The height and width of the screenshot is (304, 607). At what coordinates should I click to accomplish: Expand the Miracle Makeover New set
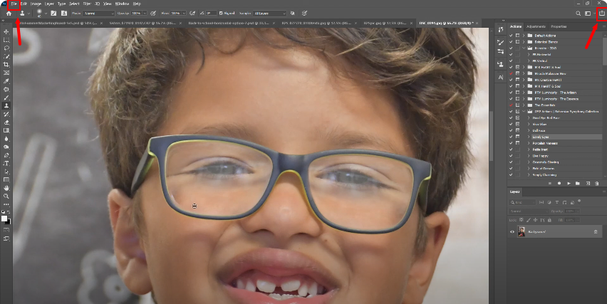click(524, 73)
